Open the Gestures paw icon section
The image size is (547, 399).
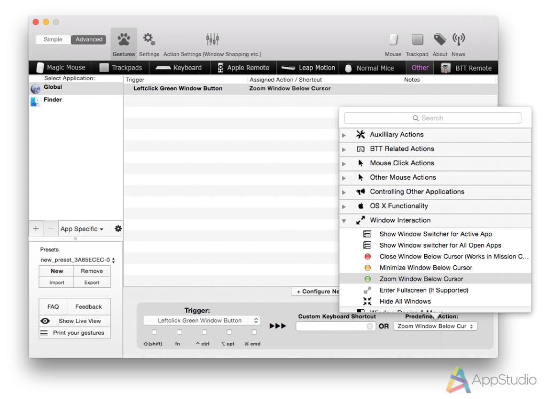pyautogui.click(x=123, y=40)
